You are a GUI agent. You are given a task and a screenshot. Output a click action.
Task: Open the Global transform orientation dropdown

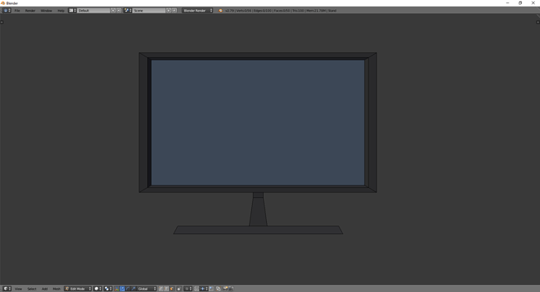pos(147,289)
